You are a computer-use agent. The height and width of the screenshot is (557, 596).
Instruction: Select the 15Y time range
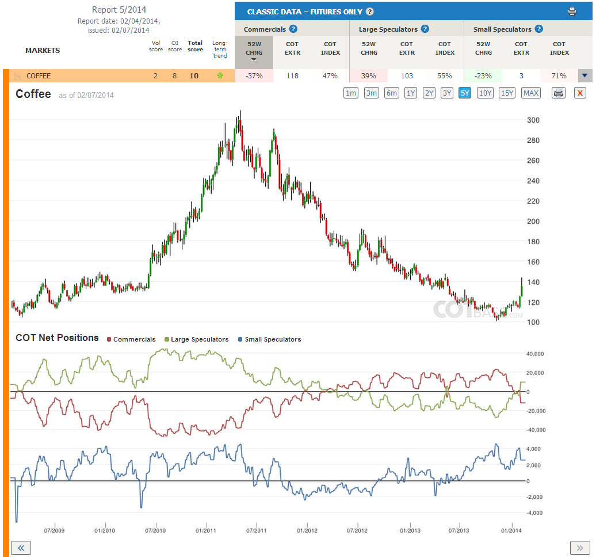coord(507,93)
